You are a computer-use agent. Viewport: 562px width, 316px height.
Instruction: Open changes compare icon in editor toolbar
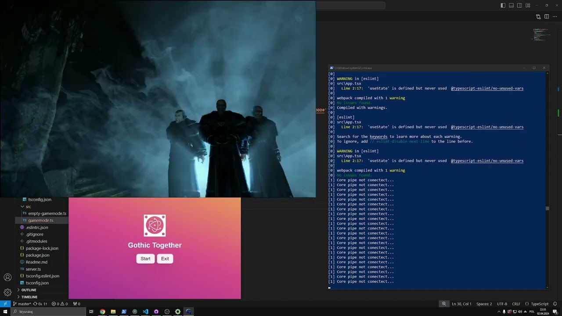[x=538, y=17]
